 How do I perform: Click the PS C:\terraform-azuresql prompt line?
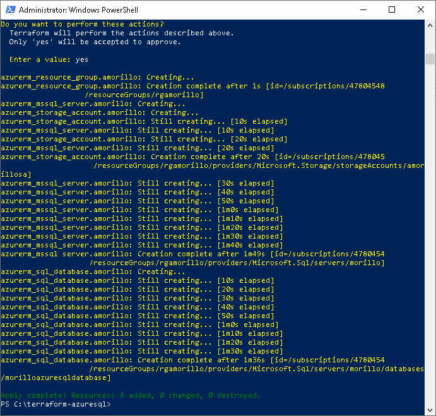[x=56, y=404]
